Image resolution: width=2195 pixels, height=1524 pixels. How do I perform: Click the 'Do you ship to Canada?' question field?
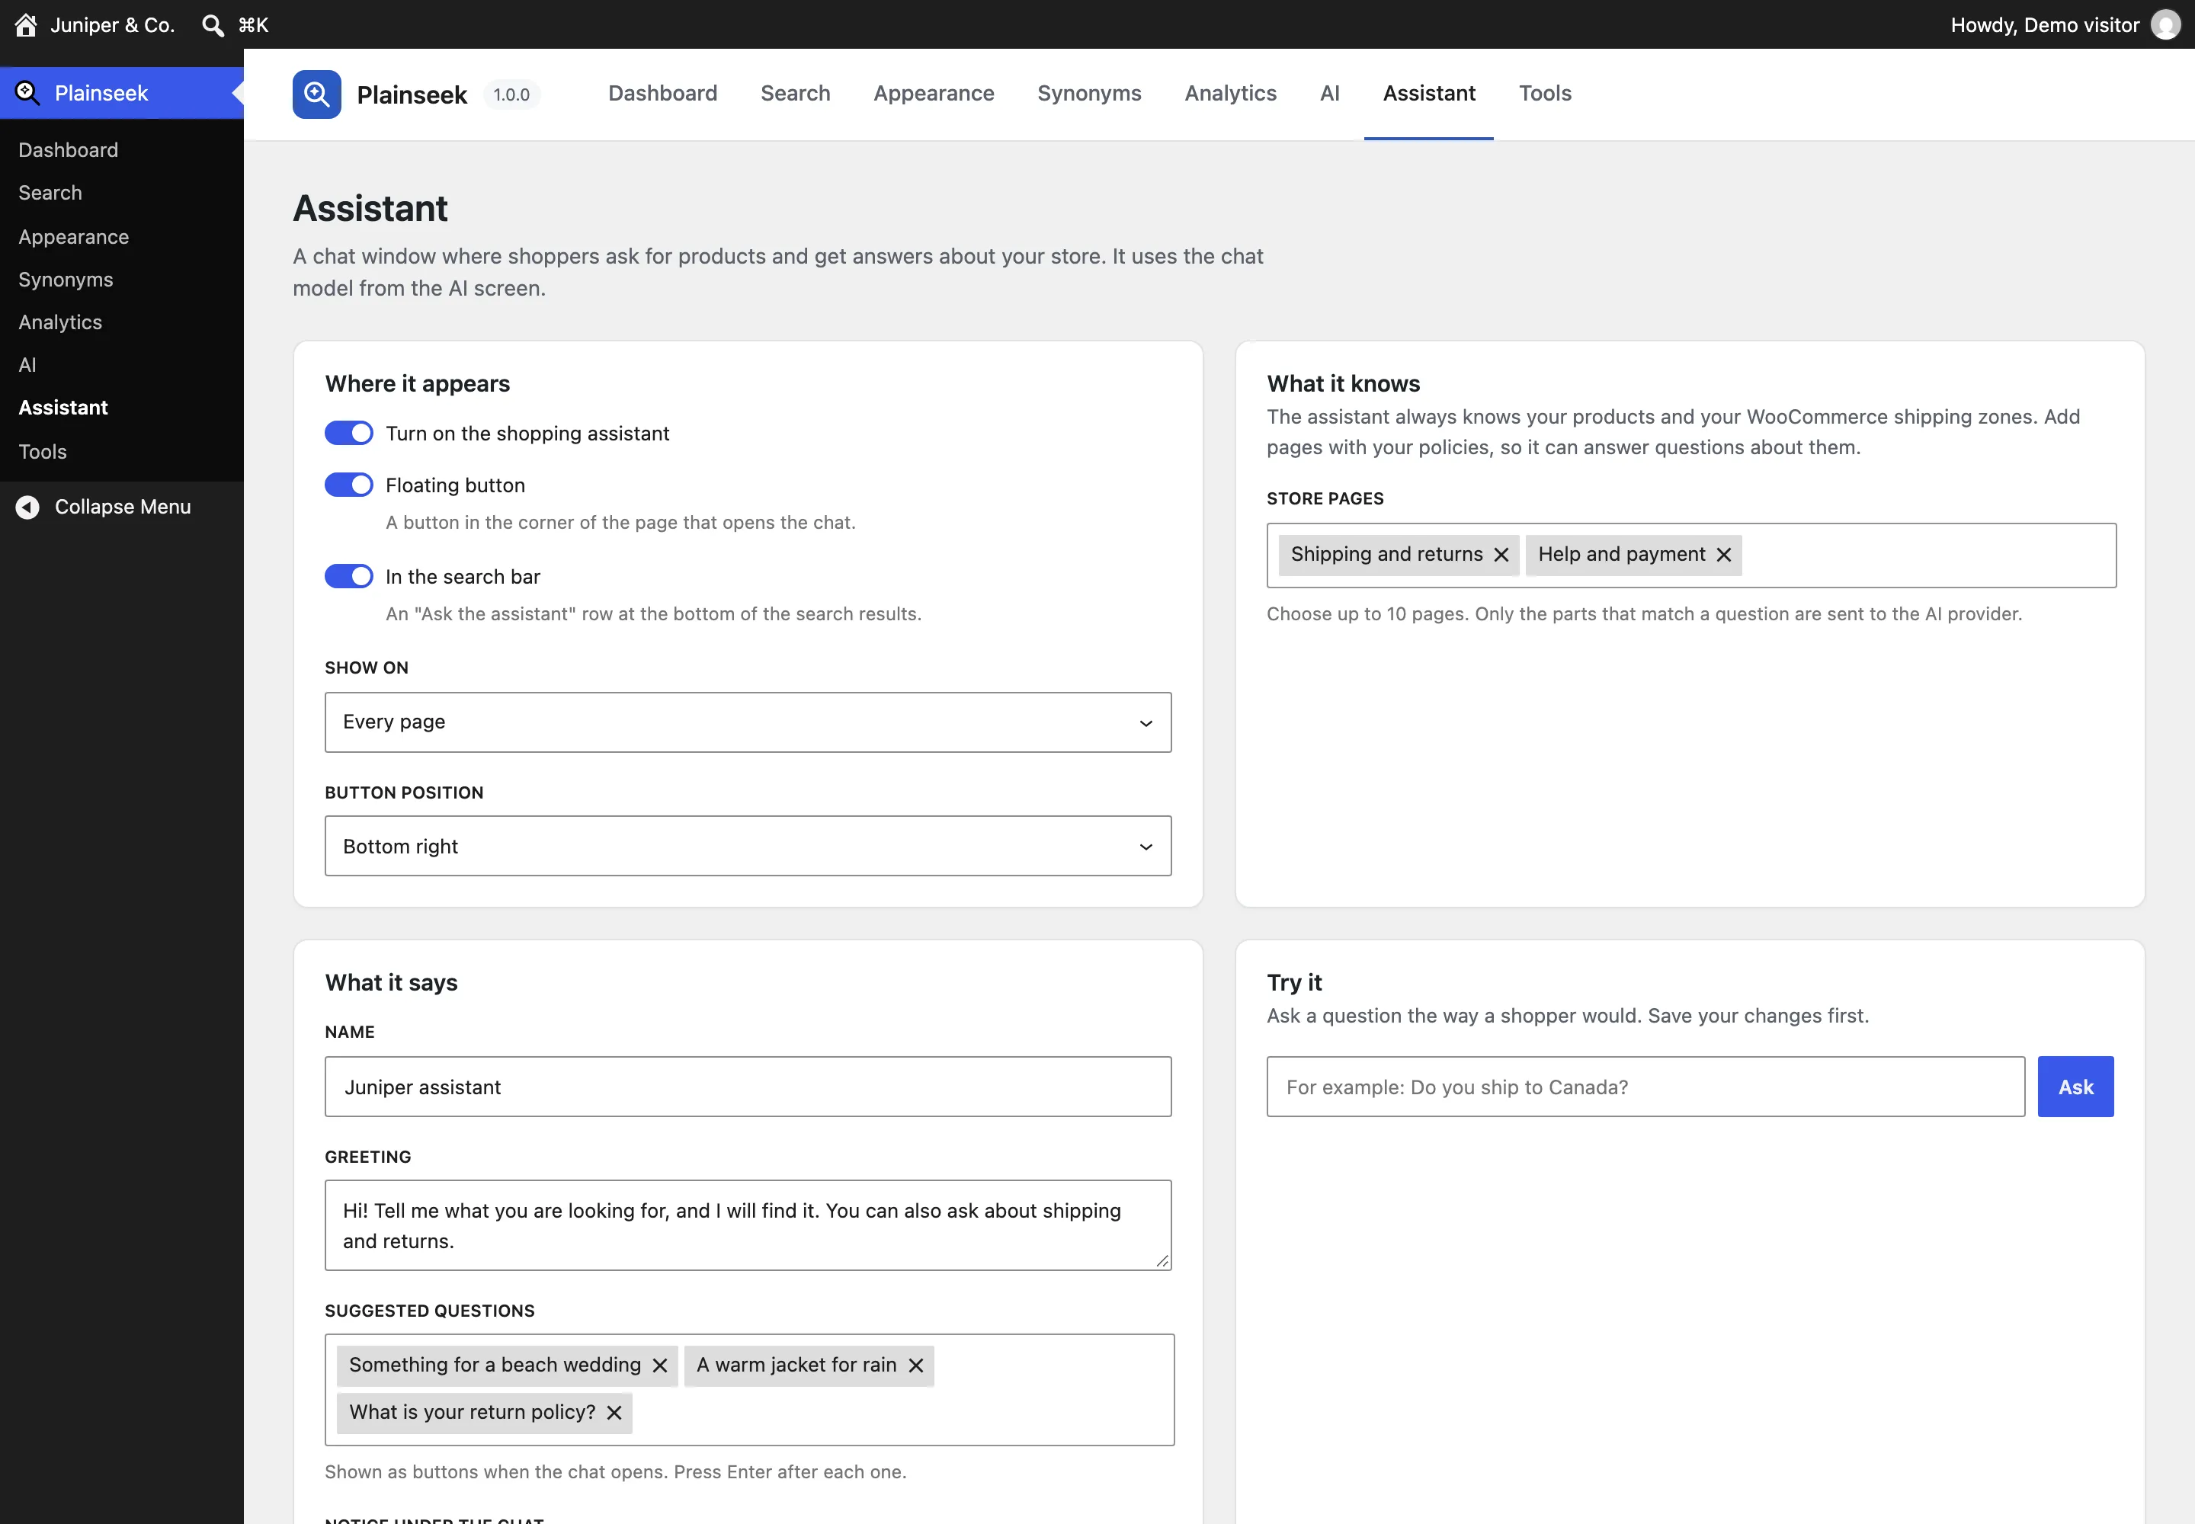(x=1645, y=1087)
